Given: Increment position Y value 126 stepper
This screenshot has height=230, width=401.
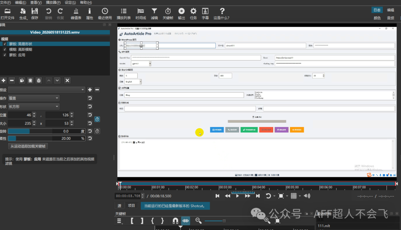Looking at the screenshot, I should (72, 114).
